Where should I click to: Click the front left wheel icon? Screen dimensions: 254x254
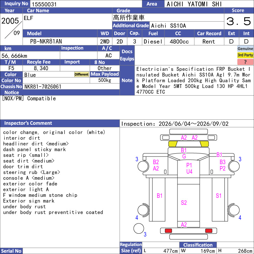click(143, 166)
